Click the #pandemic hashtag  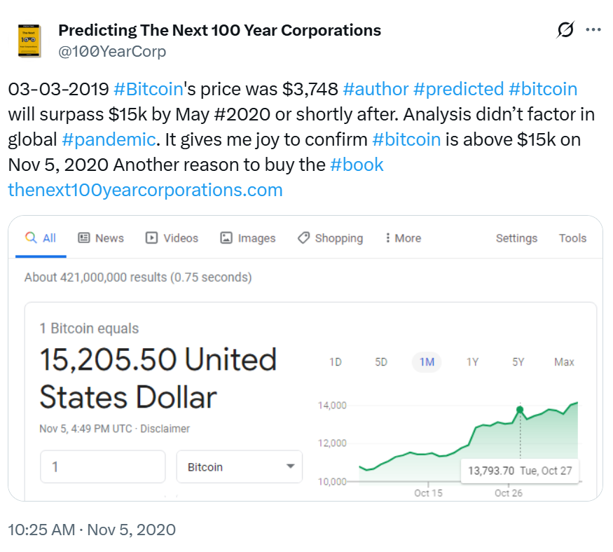click(109, 139)
